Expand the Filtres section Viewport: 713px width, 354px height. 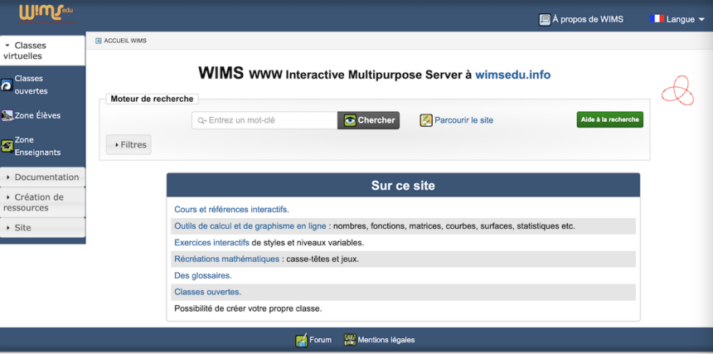(x=129, y=145)
